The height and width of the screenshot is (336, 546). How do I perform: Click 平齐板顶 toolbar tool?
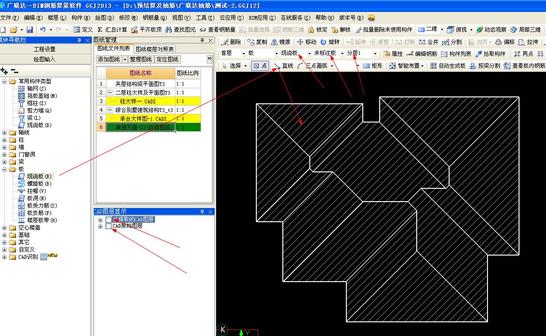pos(146,30)
